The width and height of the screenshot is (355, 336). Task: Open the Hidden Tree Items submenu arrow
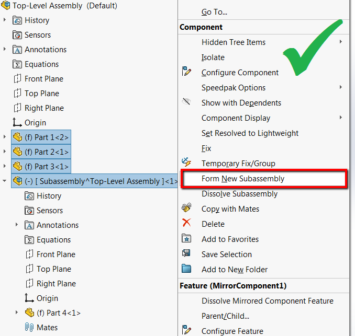(341, 42)
